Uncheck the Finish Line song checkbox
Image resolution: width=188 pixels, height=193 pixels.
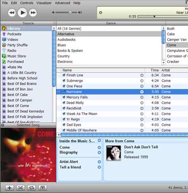coord(64,75)
